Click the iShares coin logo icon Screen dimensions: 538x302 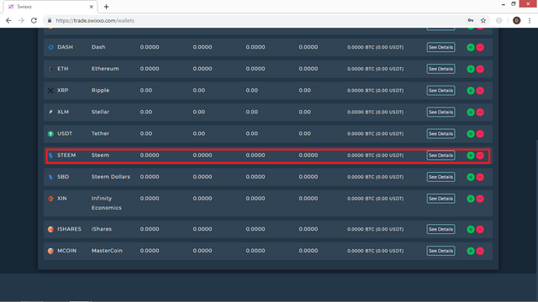click(x=50, y=229)
